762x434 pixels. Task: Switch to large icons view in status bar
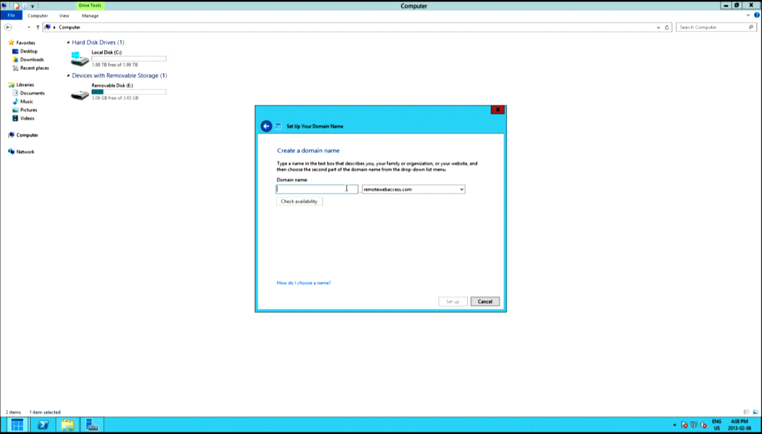tap(755, 412)
